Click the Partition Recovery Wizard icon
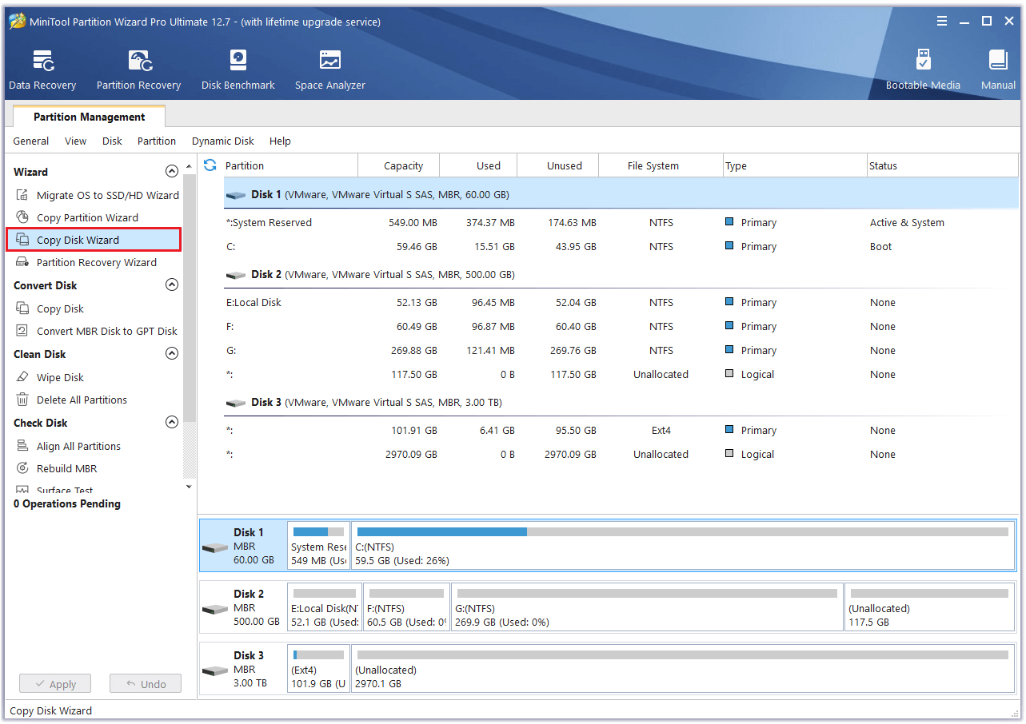The height and width of the screenshot is (724, 1026). click(x=22, y=262)
